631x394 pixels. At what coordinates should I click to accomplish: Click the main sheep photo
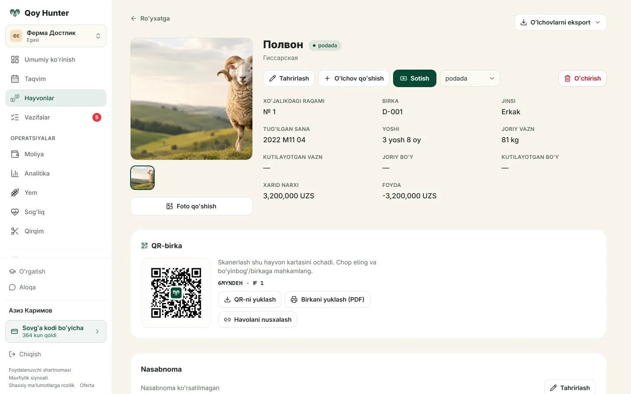[x=191, y=98]
